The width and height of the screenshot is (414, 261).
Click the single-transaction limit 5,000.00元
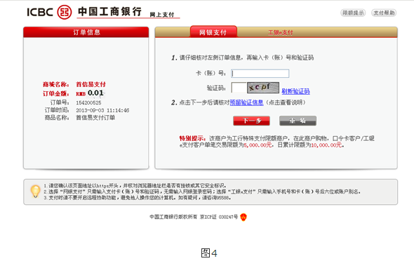[258, 145]
